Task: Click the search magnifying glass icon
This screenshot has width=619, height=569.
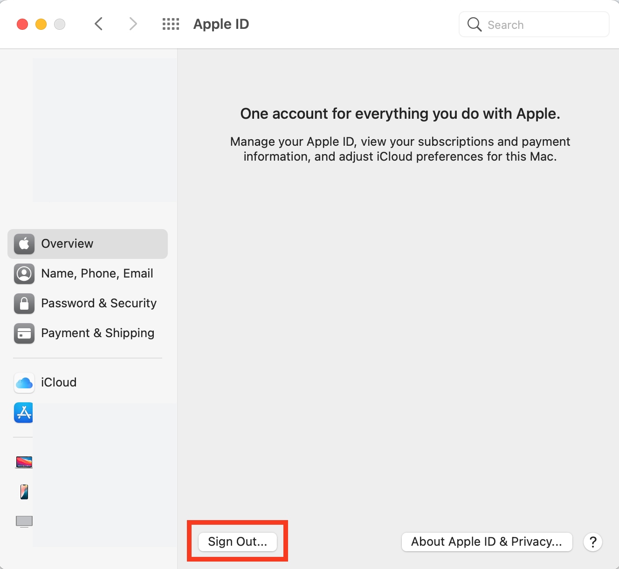Action: (474, 24)
